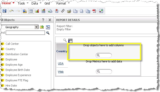Click the link chain toolbar icon
The width and height of the screenshot is (160, 92).
click(63, 11)
